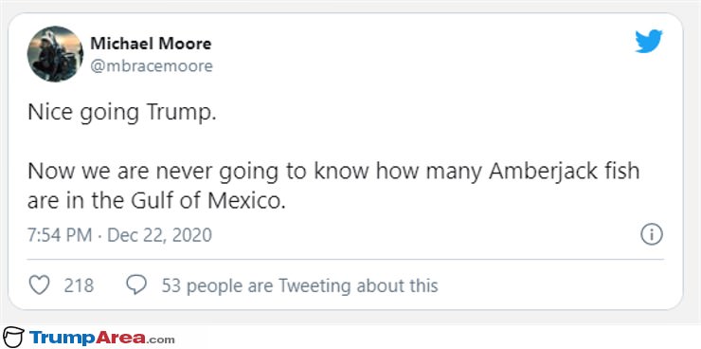Open '53 people are Tweeting about this'
The image size is (701, 349).
pos(299,285)
